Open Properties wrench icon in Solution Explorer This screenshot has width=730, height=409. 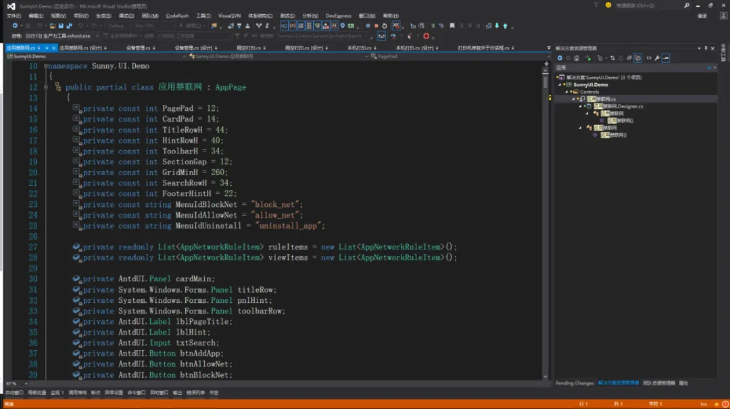(x=658, y=58)
